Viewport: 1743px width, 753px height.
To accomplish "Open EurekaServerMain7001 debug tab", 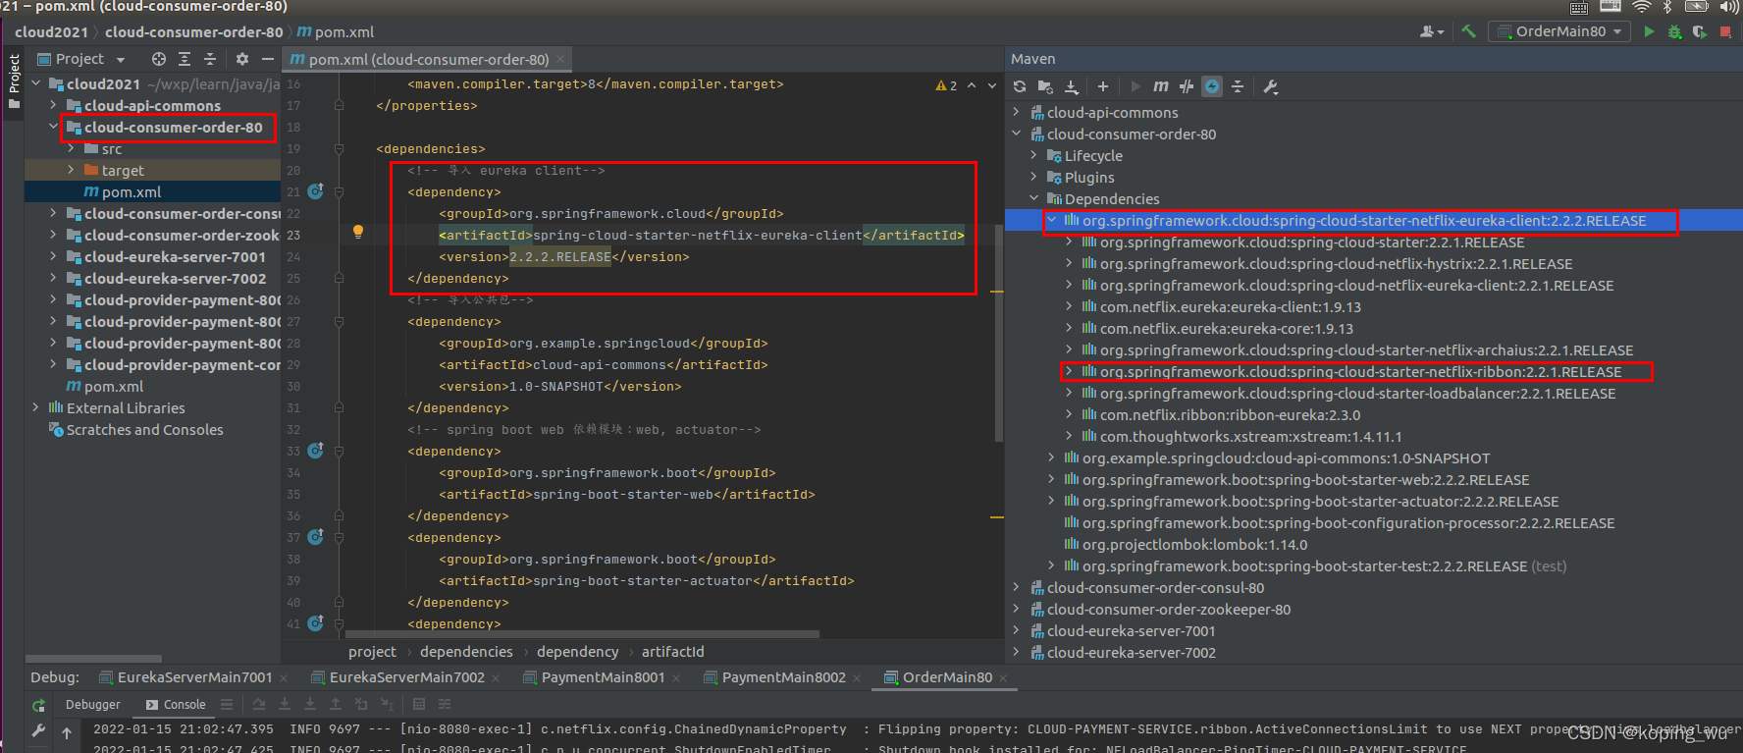I will [x=185, y=677].
